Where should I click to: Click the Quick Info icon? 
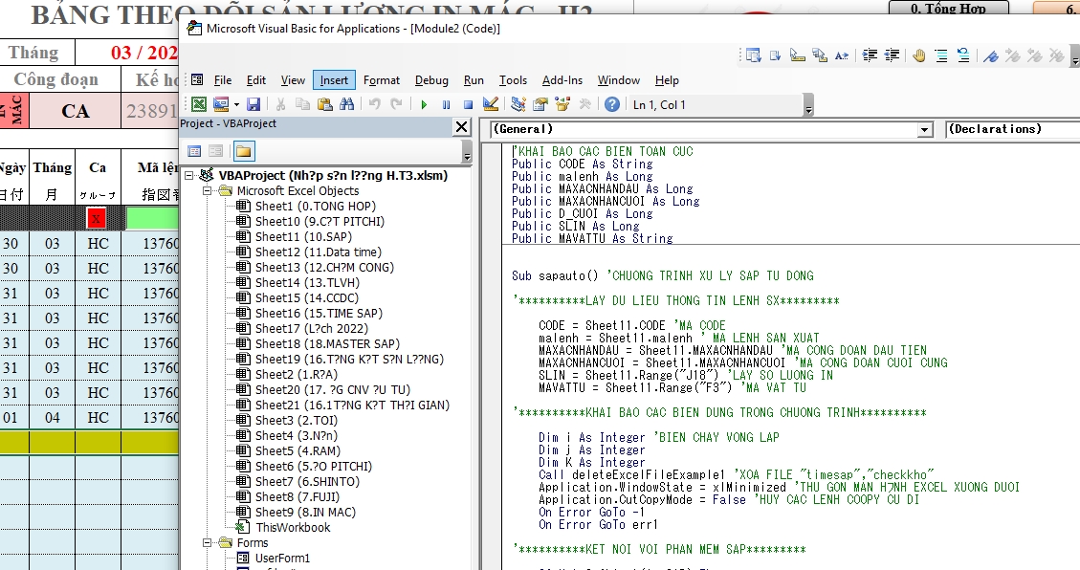[798, 55]
